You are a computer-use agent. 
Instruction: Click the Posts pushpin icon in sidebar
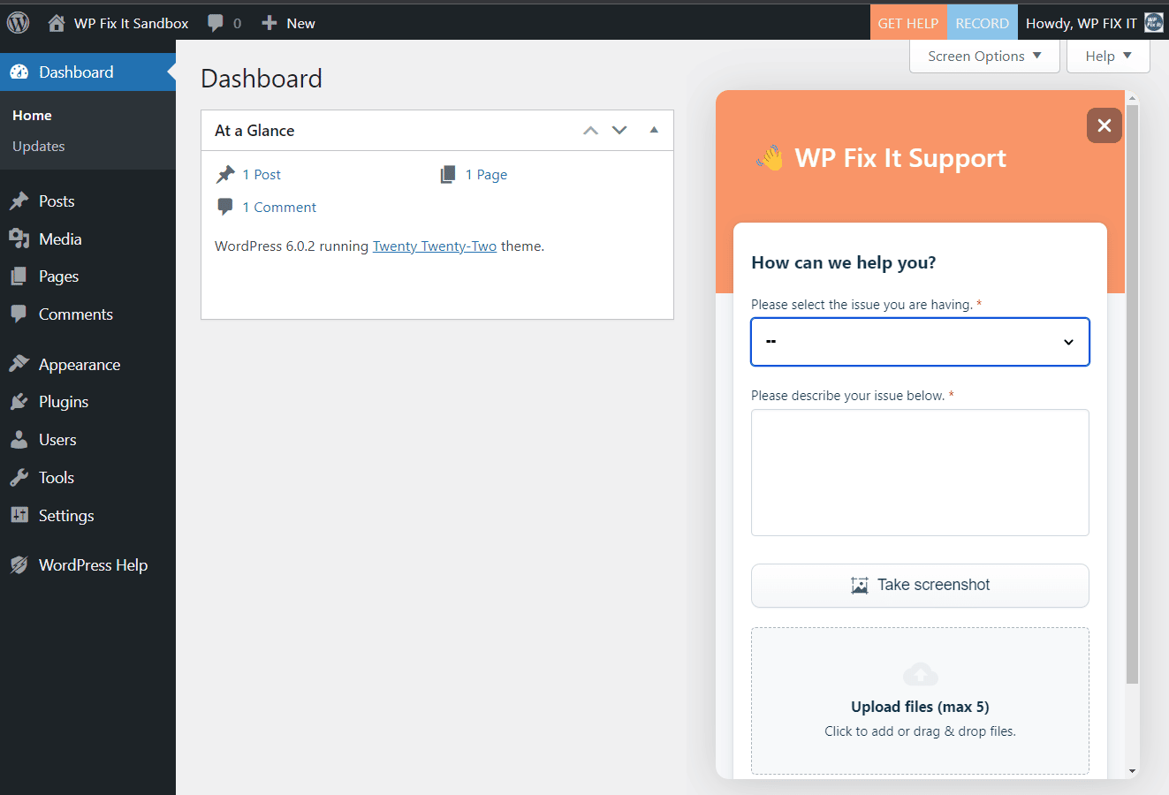pos(19,201)
